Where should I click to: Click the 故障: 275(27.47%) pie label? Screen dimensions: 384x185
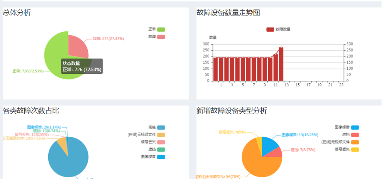click(108, 39)
